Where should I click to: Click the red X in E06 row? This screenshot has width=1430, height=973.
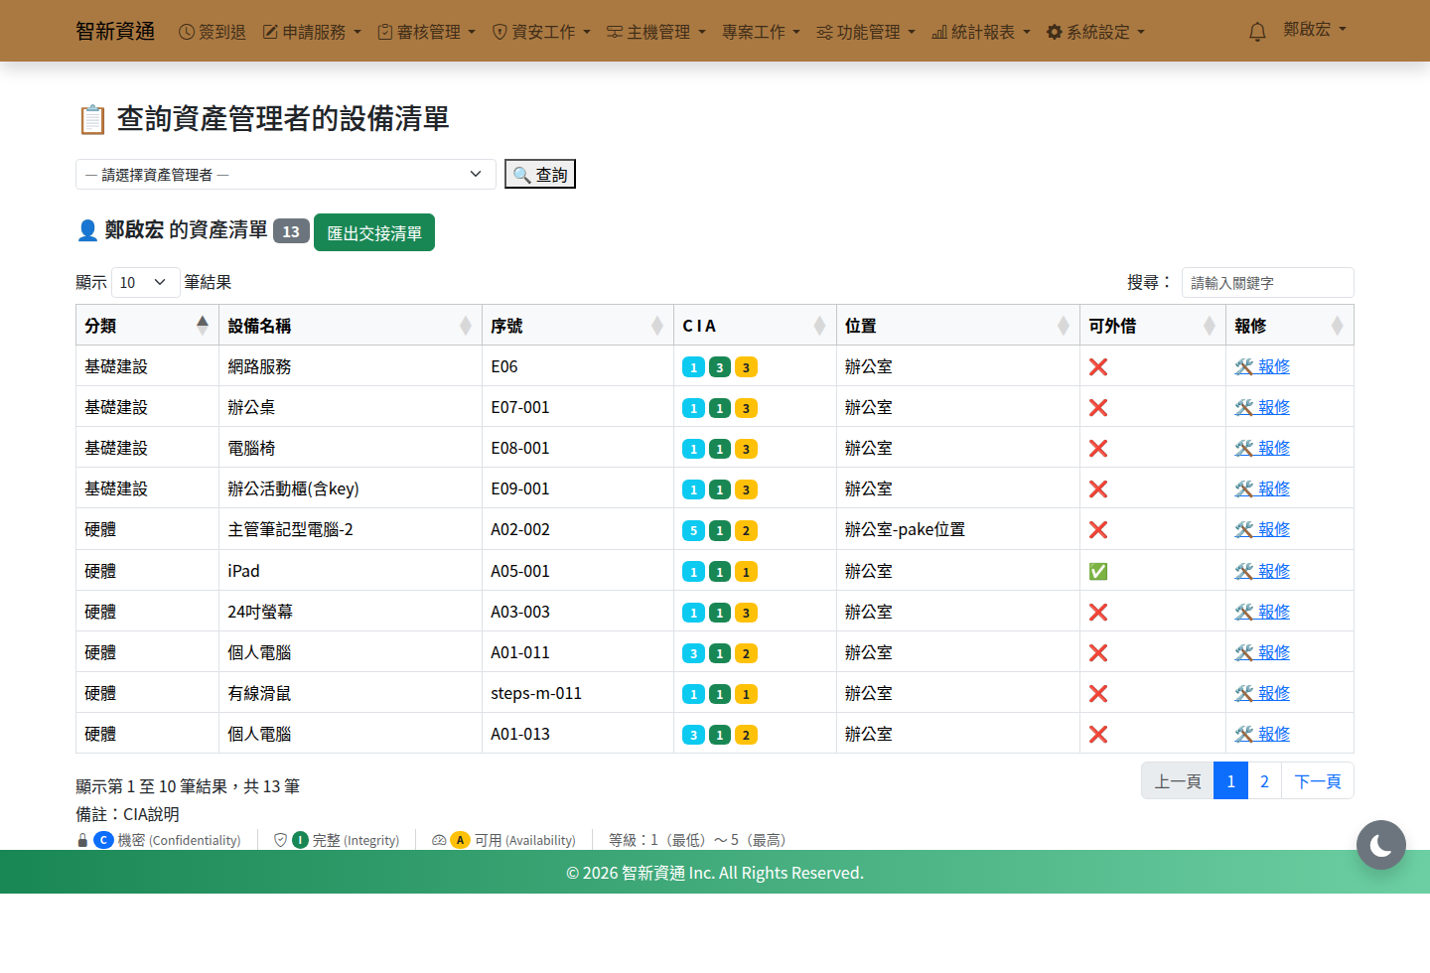1098,367
